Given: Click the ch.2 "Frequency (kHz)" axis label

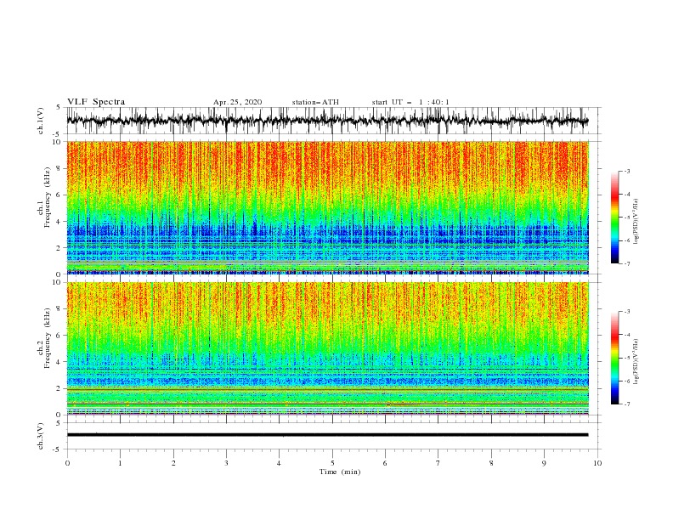Looking at the screenshot, I should point(48,338).
